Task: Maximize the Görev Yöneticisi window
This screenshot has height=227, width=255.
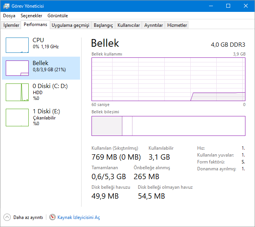Action: (x=228, y=6)
